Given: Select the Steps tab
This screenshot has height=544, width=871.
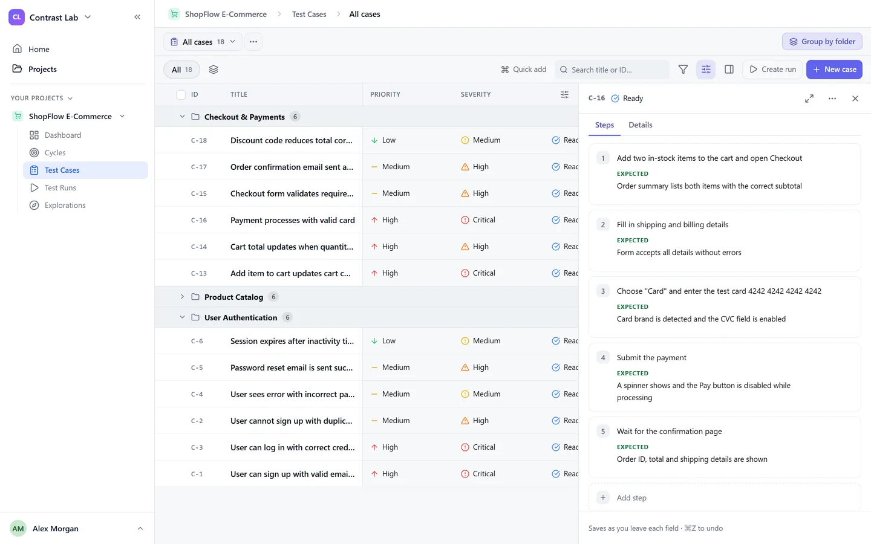Looking at the screenshot, I should pyautogui.click(x=604, y=125).
